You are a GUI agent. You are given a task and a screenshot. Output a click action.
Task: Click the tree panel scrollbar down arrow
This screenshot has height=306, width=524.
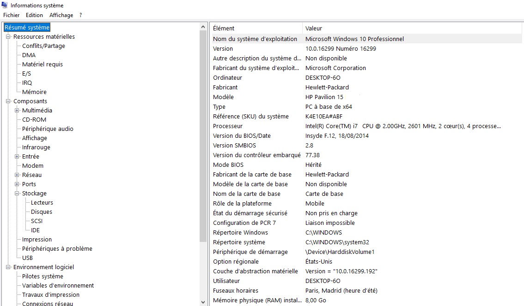click(203, 302)
